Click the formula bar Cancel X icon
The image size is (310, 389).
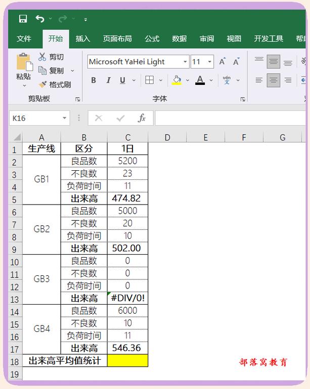tap(99, 118)
